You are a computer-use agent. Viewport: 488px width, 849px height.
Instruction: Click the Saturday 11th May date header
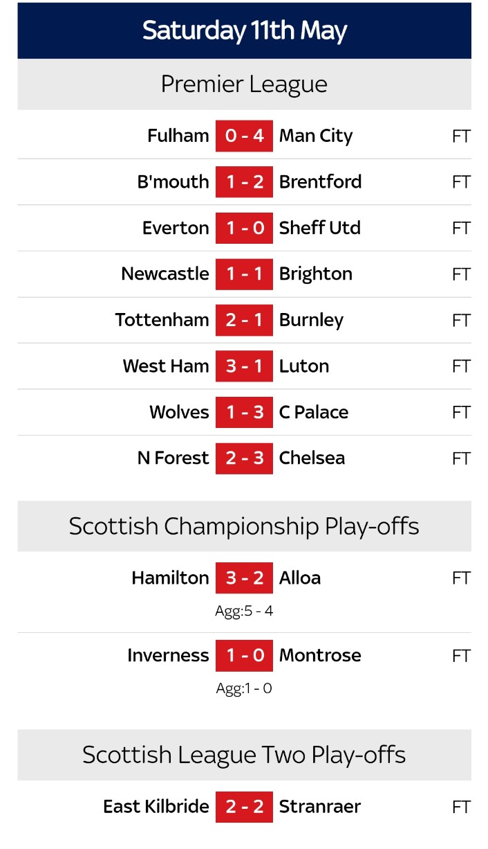244,30
